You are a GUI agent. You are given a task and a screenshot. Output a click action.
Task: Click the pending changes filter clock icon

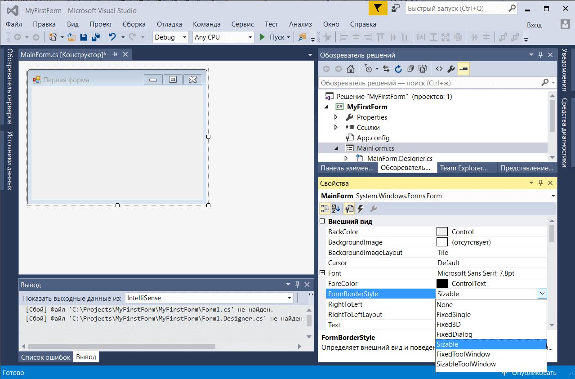tap(368, 69)
